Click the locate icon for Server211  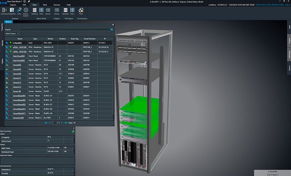[7, 78]
